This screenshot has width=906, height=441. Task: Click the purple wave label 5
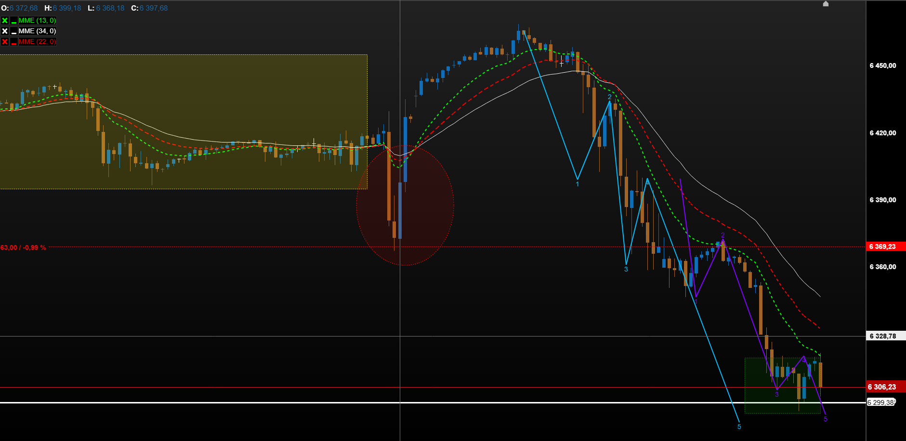pos(826,419)
